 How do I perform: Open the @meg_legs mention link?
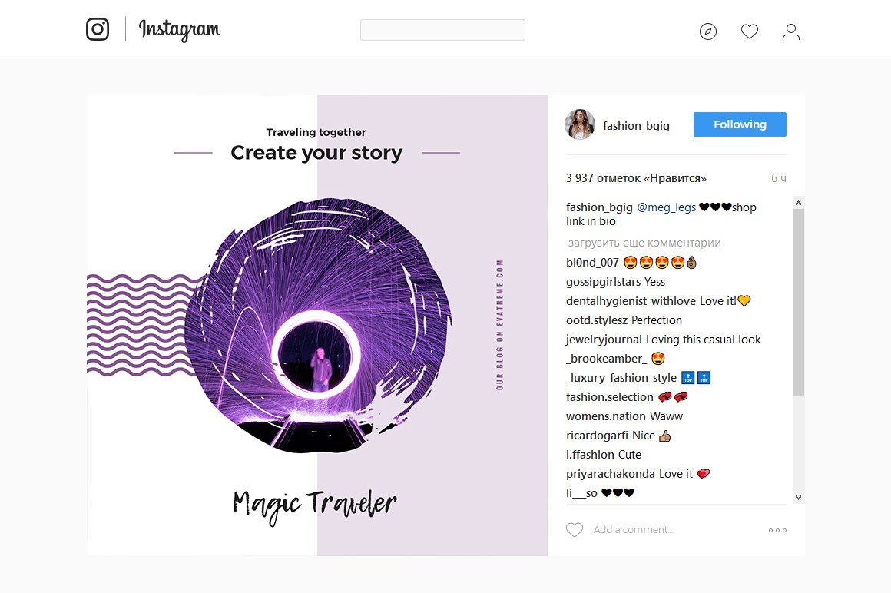tap(666, 207)
